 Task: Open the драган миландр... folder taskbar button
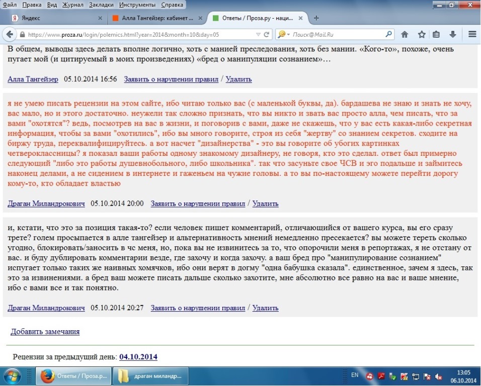(x=150, y=376)
